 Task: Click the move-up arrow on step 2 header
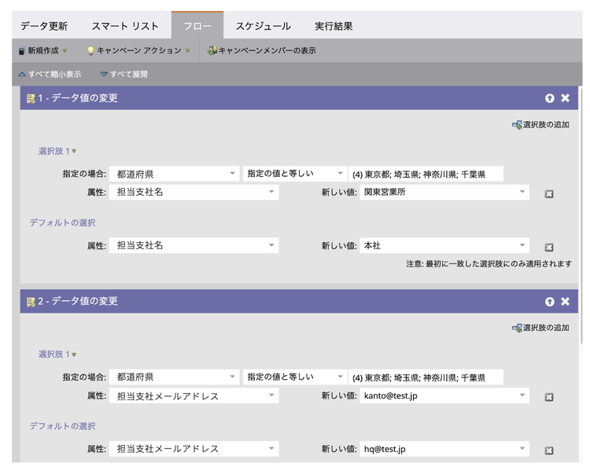click(x=549, y=302)
